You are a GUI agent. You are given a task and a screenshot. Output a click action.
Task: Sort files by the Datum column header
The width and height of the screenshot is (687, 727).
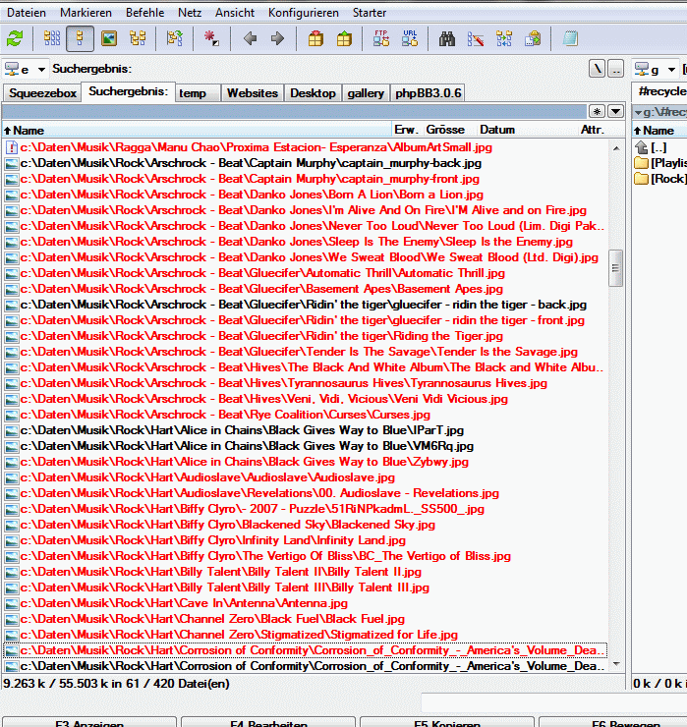pos(497,130)
